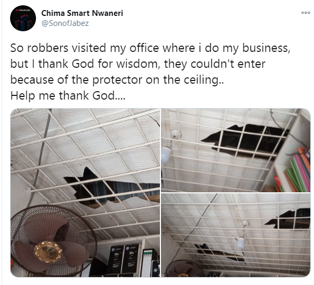
Task: Click the upper ceiling hole in bottom-right photo
Action: (289, 219)
